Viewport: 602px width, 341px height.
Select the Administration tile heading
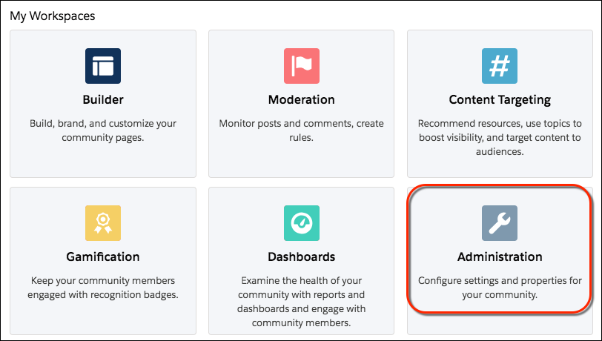[x=500, y=256]
